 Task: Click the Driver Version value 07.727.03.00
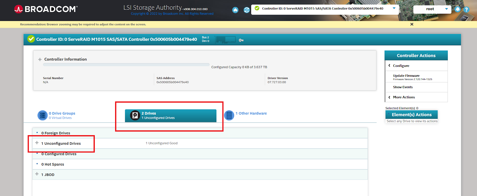(277, 82)
